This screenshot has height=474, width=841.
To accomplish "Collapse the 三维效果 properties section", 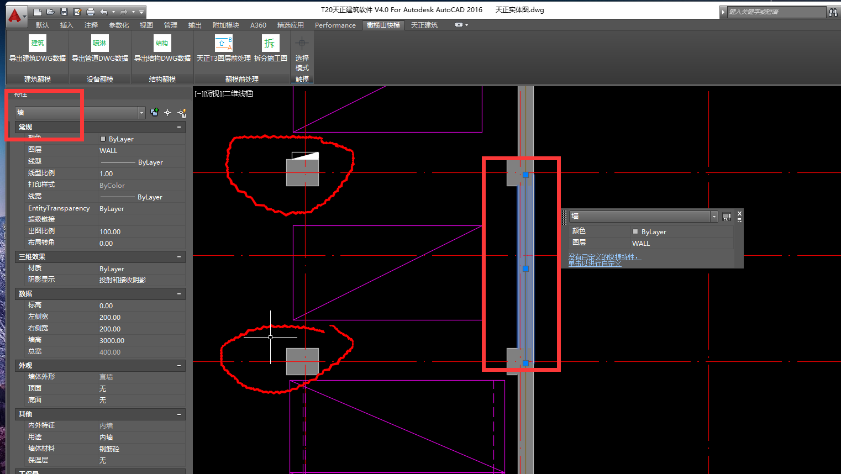I will click(179, 257).
